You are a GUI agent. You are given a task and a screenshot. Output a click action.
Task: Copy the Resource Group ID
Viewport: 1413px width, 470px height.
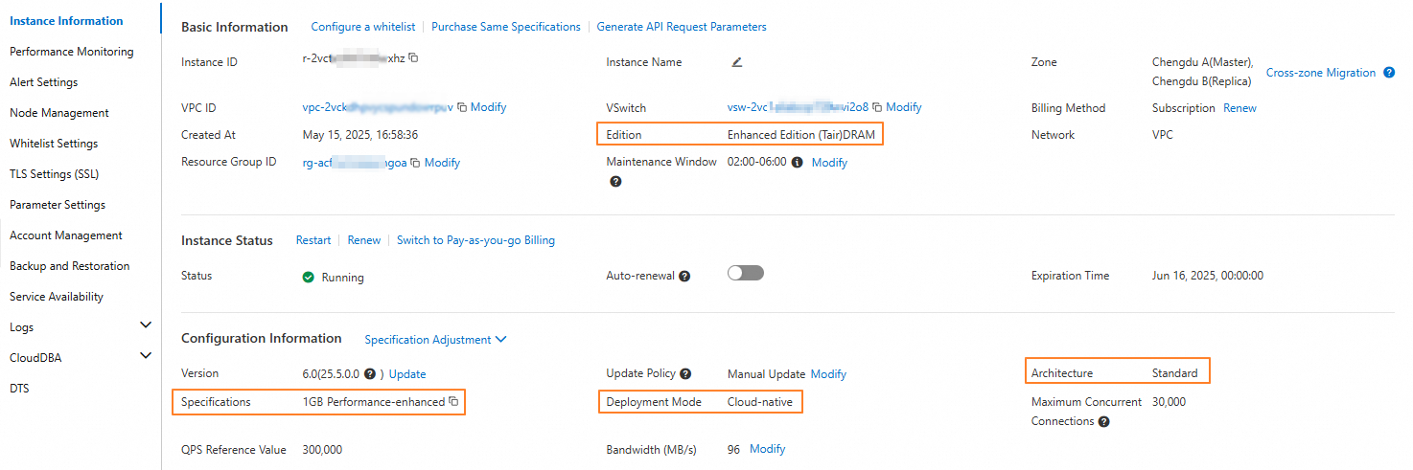(x=415, y=163)
